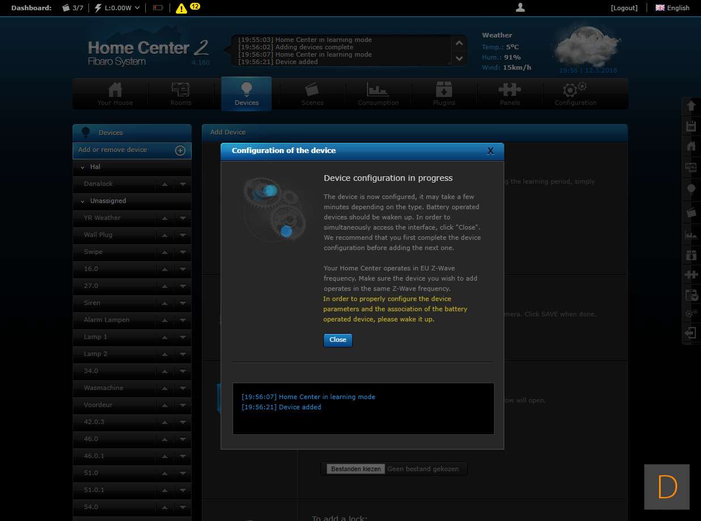Screen dimensions: 701x521
Task: Click the yellow warning notifications icon
Action: 181,8
